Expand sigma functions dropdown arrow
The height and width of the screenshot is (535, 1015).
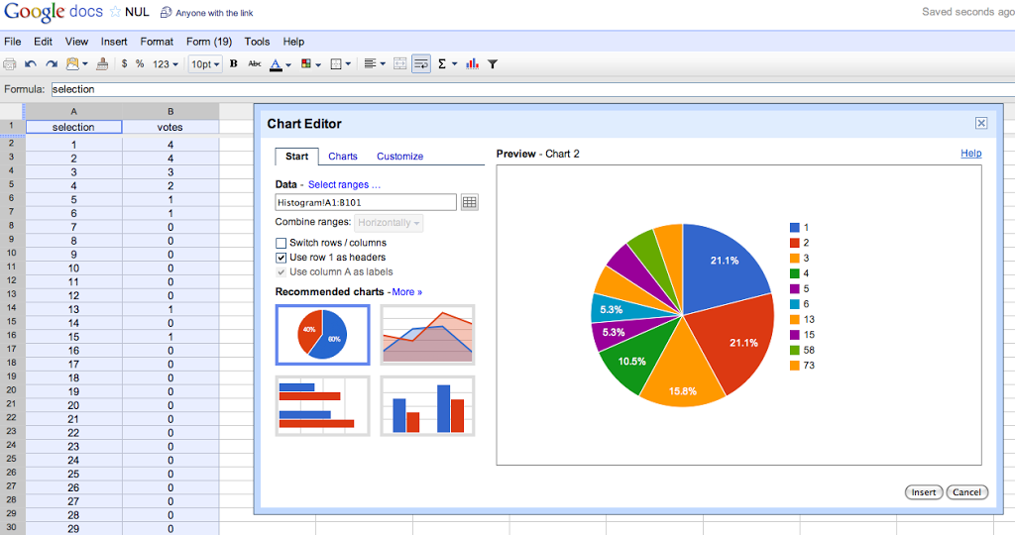(x=454, y=64)
